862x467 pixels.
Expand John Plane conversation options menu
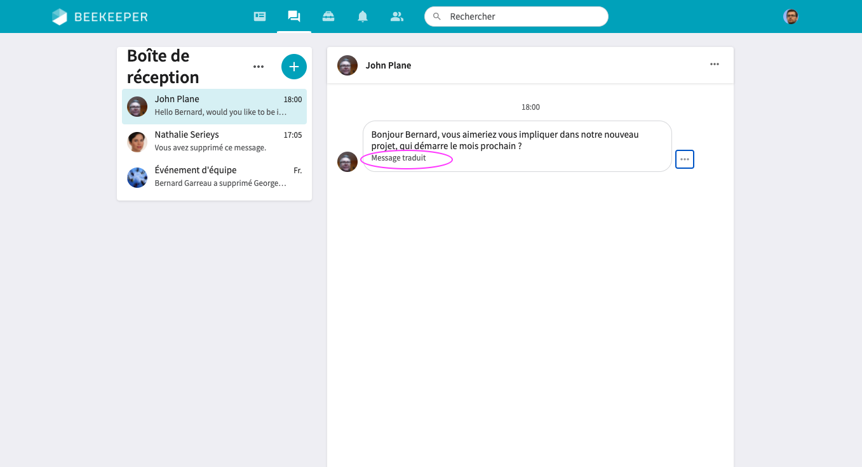tap(715, 64)
